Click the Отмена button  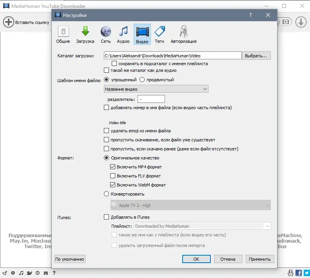click(228, 259)
